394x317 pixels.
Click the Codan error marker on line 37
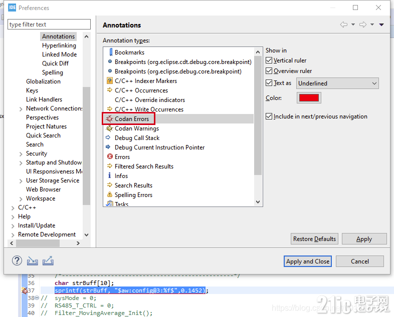(x=25, y=290)
